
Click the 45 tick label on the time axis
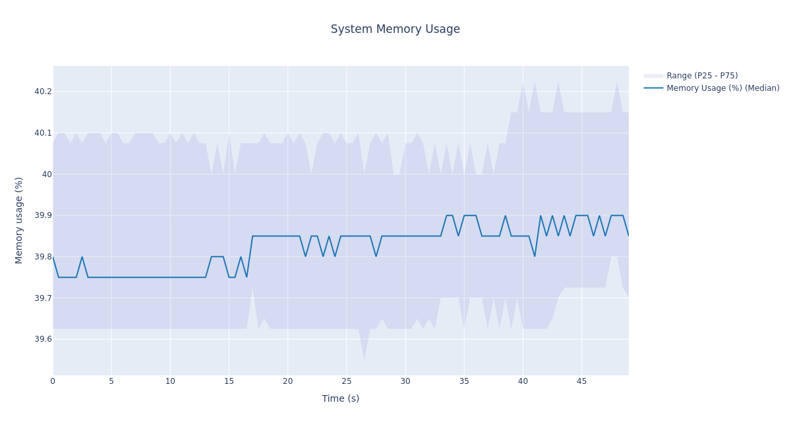pos(581,381)
